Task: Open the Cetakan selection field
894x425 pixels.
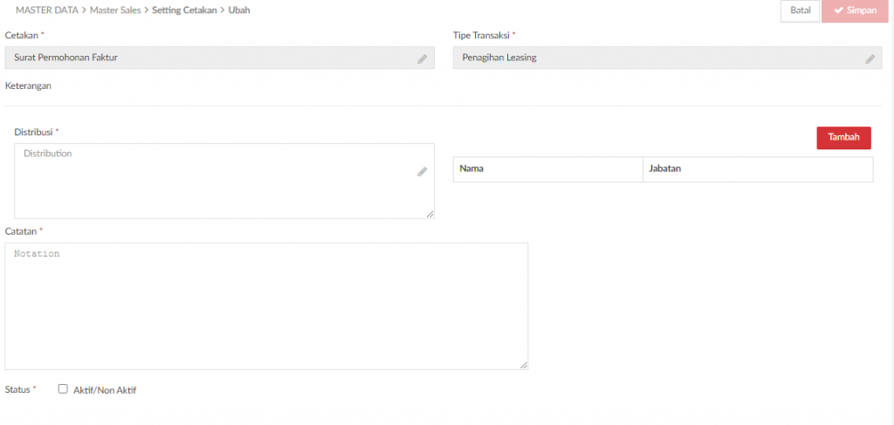Action: (x=219, y=58)
